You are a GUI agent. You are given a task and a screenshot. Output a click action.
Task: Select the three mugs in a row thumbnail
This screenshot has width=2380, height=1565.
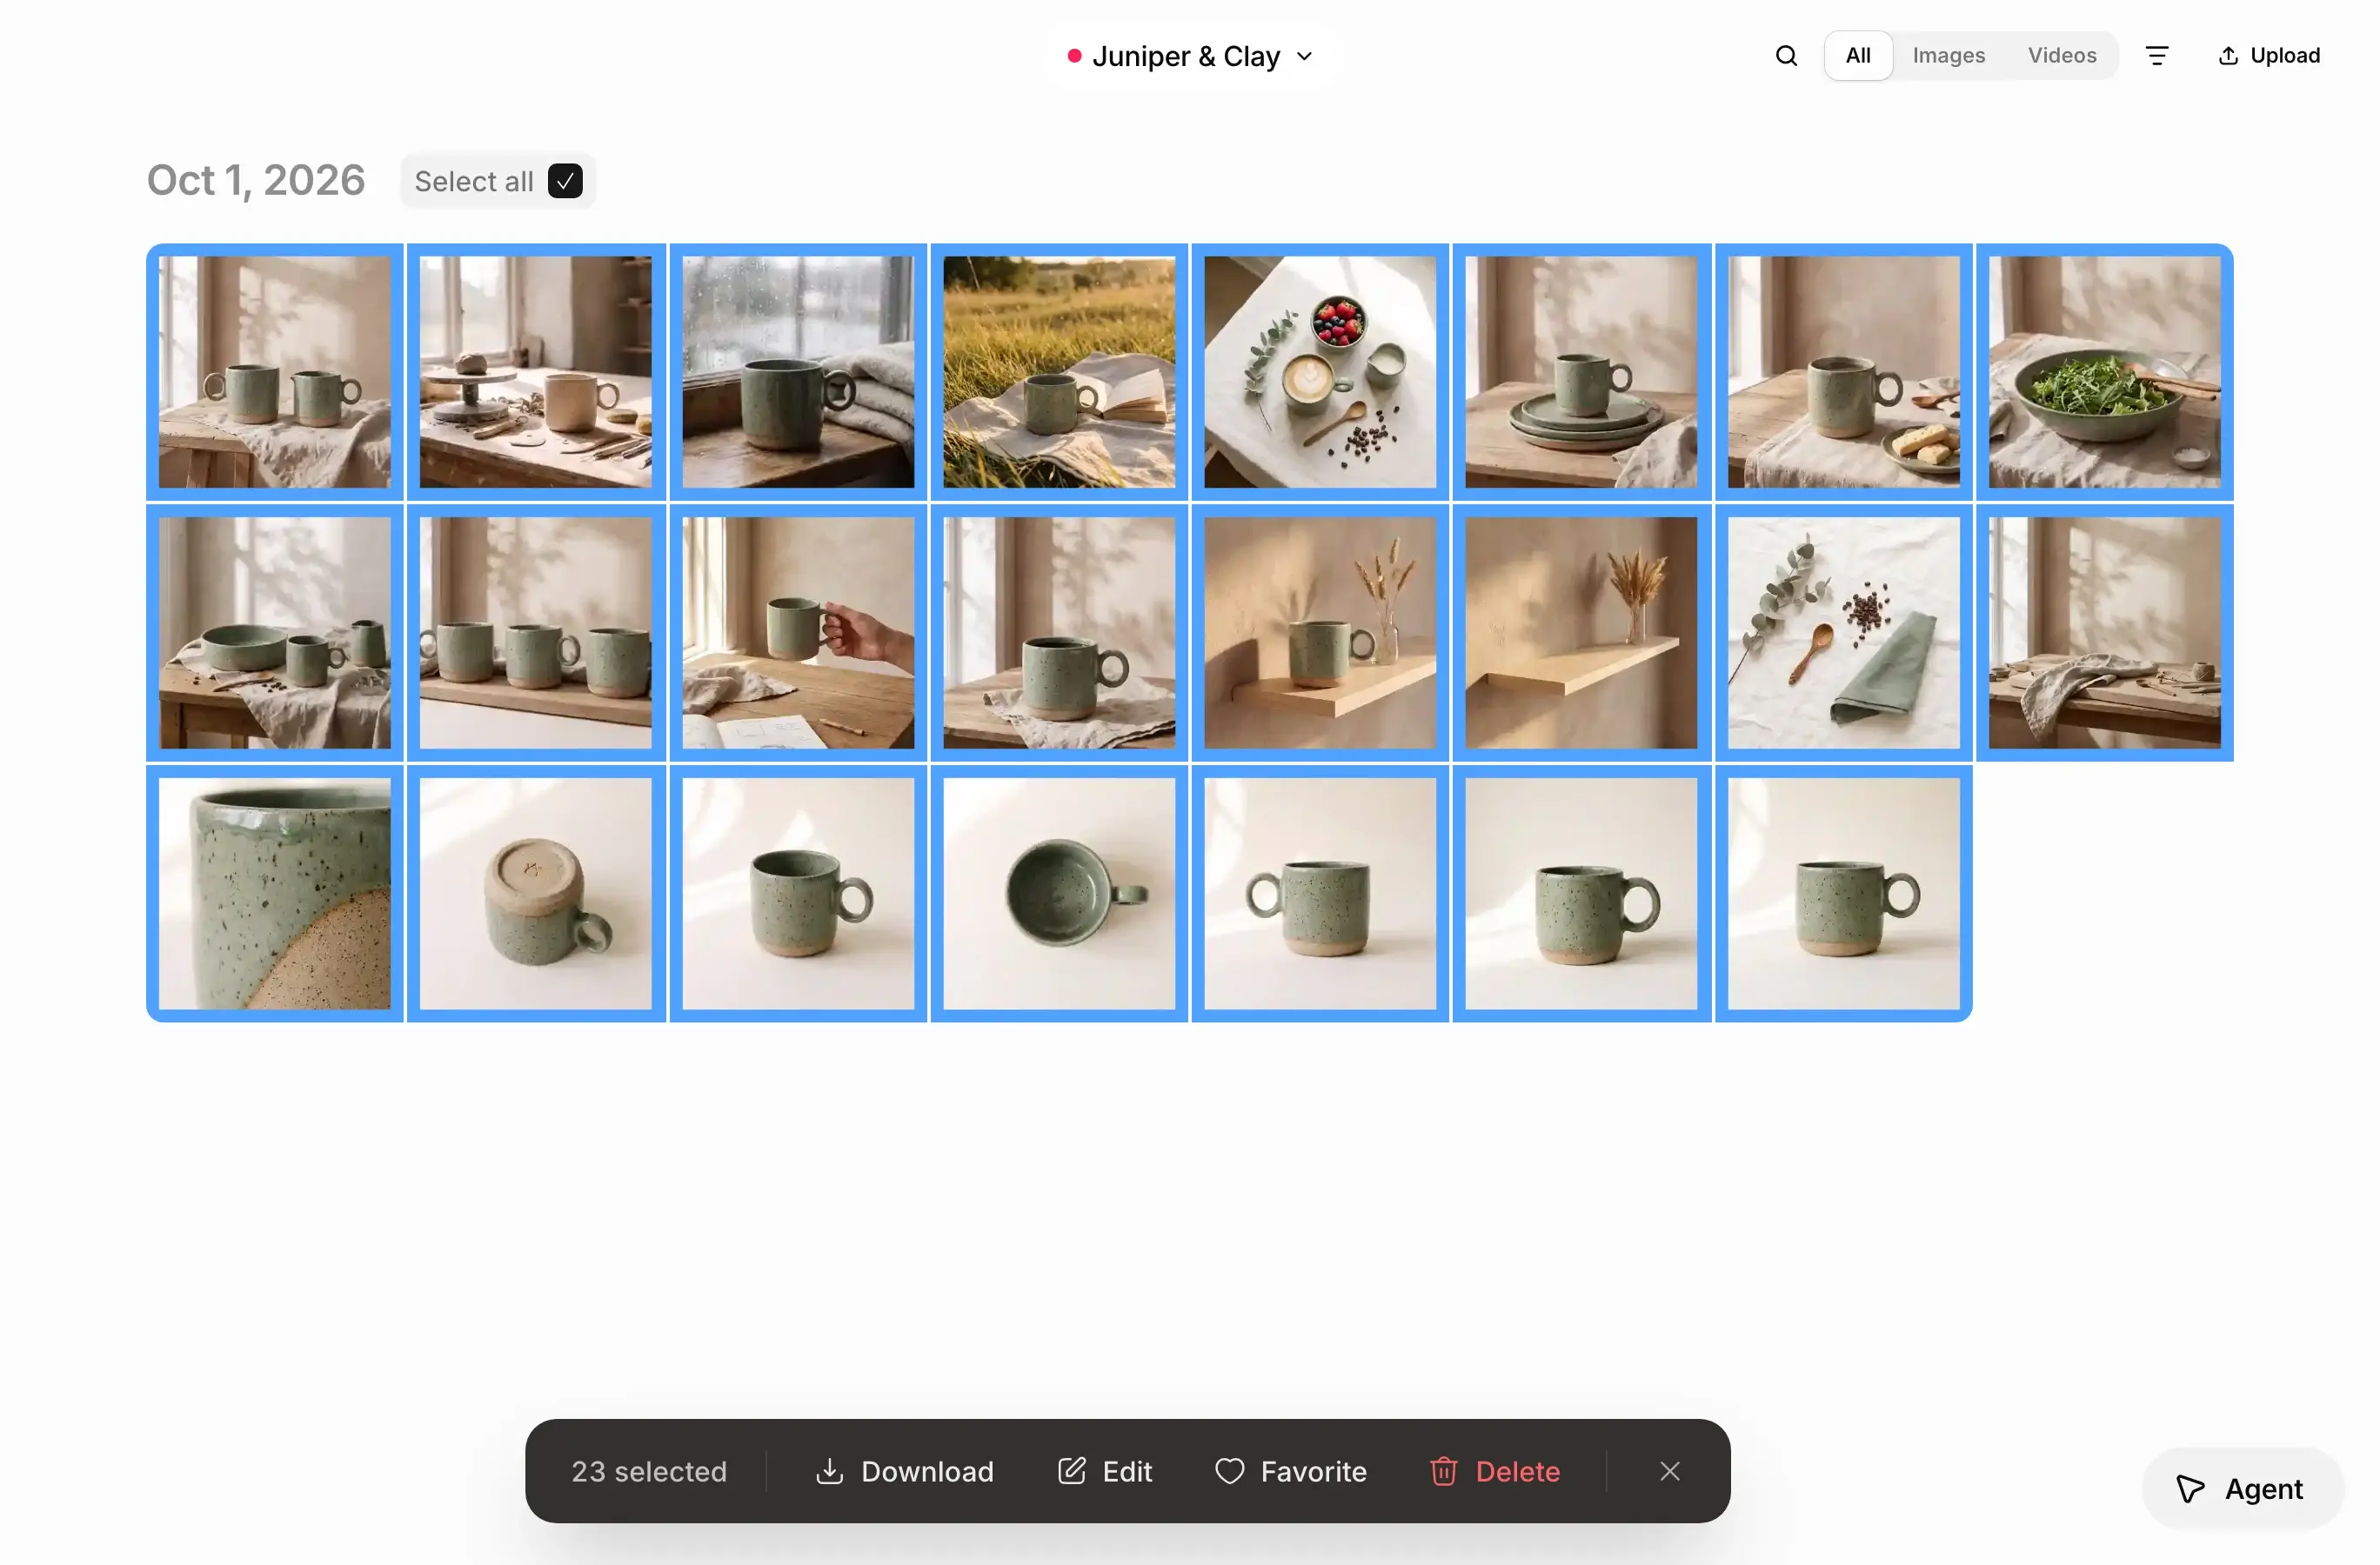536,633
